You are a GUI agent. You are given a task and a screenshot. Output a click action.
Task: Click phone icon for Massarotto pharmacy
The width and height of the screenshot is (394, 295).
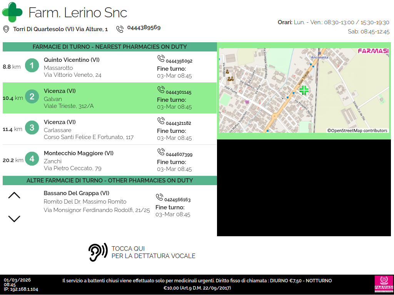point(161,59)
